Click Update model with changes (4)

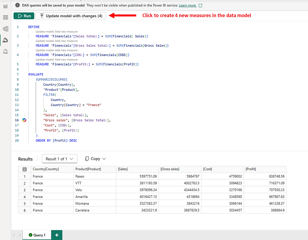(x=71, y=16)
